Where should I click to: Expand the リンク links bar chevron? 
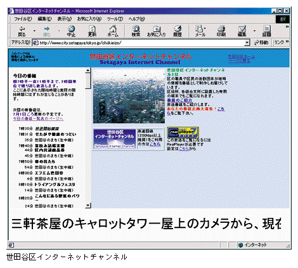tap(287, 42)
